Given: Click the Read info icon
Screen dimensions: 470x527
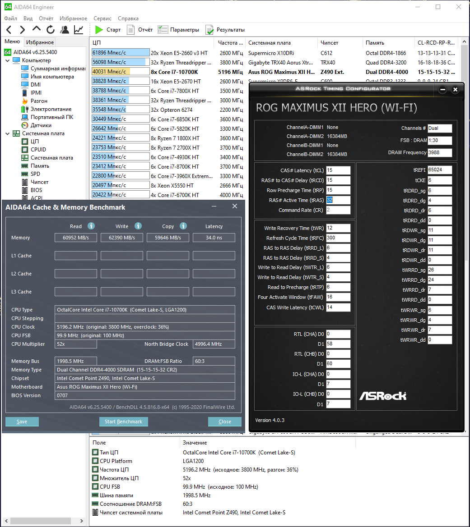Looking at the screenshot, I should (x=91, y=226).
